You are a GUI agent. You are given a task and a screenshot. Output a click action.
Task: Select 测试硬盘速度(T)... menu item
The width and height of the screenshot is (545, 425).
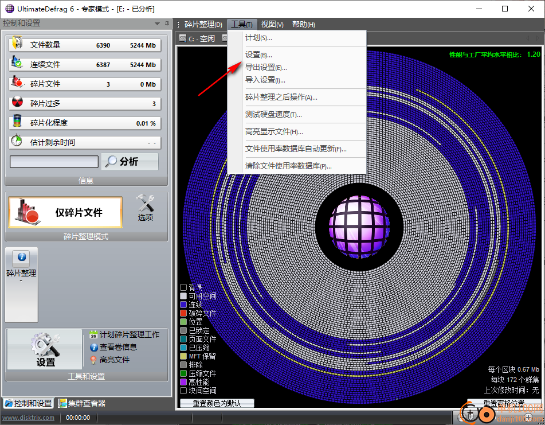pyautogui.click(x=297, y=115)
